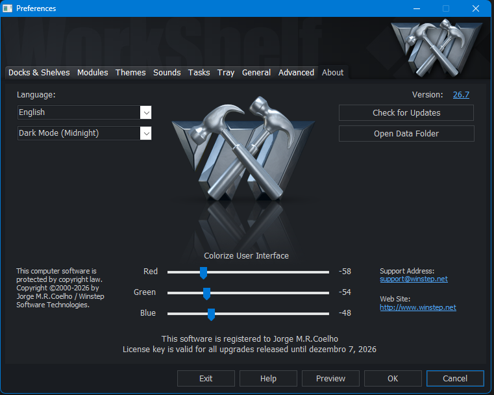Image resolution: width=494 pixels, height=395 pixels.
Task: Click the license key validity text
Action: tap(249, 350)
